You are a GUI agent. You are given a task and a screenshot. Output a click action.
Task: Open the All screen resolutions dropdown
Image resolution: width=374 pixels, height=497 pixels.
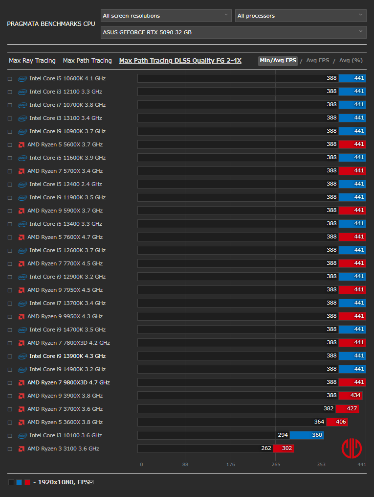[x=166, y=16]
